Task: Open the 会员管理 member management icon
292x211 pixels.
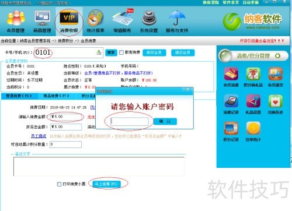Action: [16, 21]
